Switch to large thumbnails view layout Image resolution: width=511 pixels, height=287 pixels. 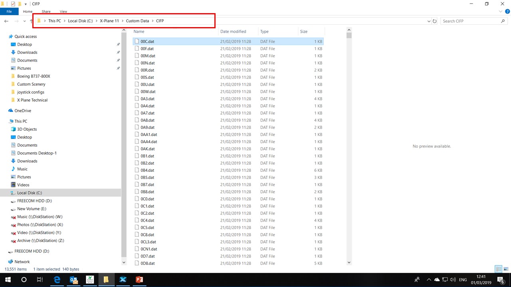(505, 269)
